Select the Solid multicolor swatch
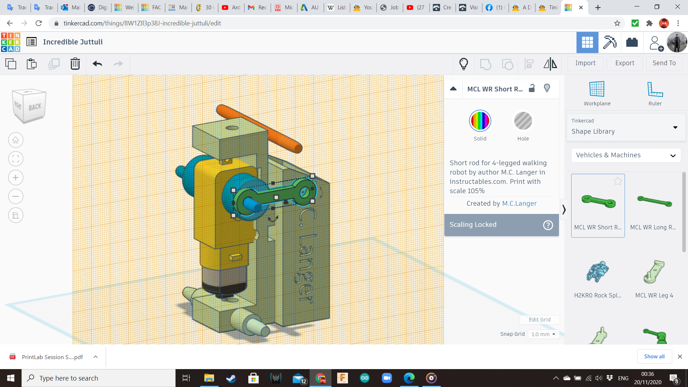688x387 pixels. pos(480,121)
